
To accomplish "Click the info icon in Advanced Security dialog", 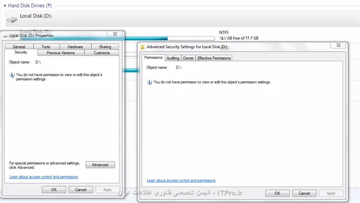I will pyautogui.click(x=149, y=82).
